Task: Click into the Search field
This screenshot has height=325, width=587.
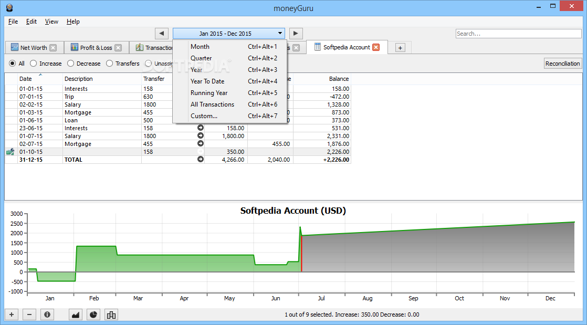Action: point(519,34)
